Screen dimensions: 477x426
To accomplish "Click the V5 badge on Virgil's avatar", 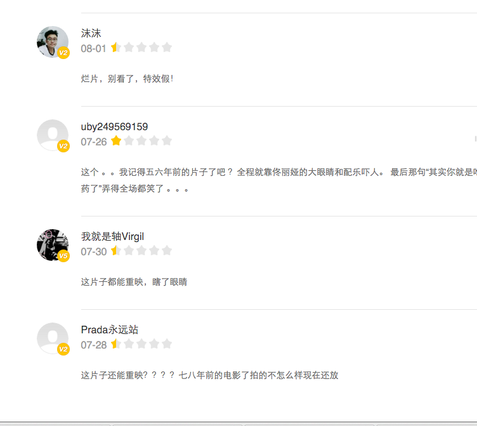I will click(63, 256).
